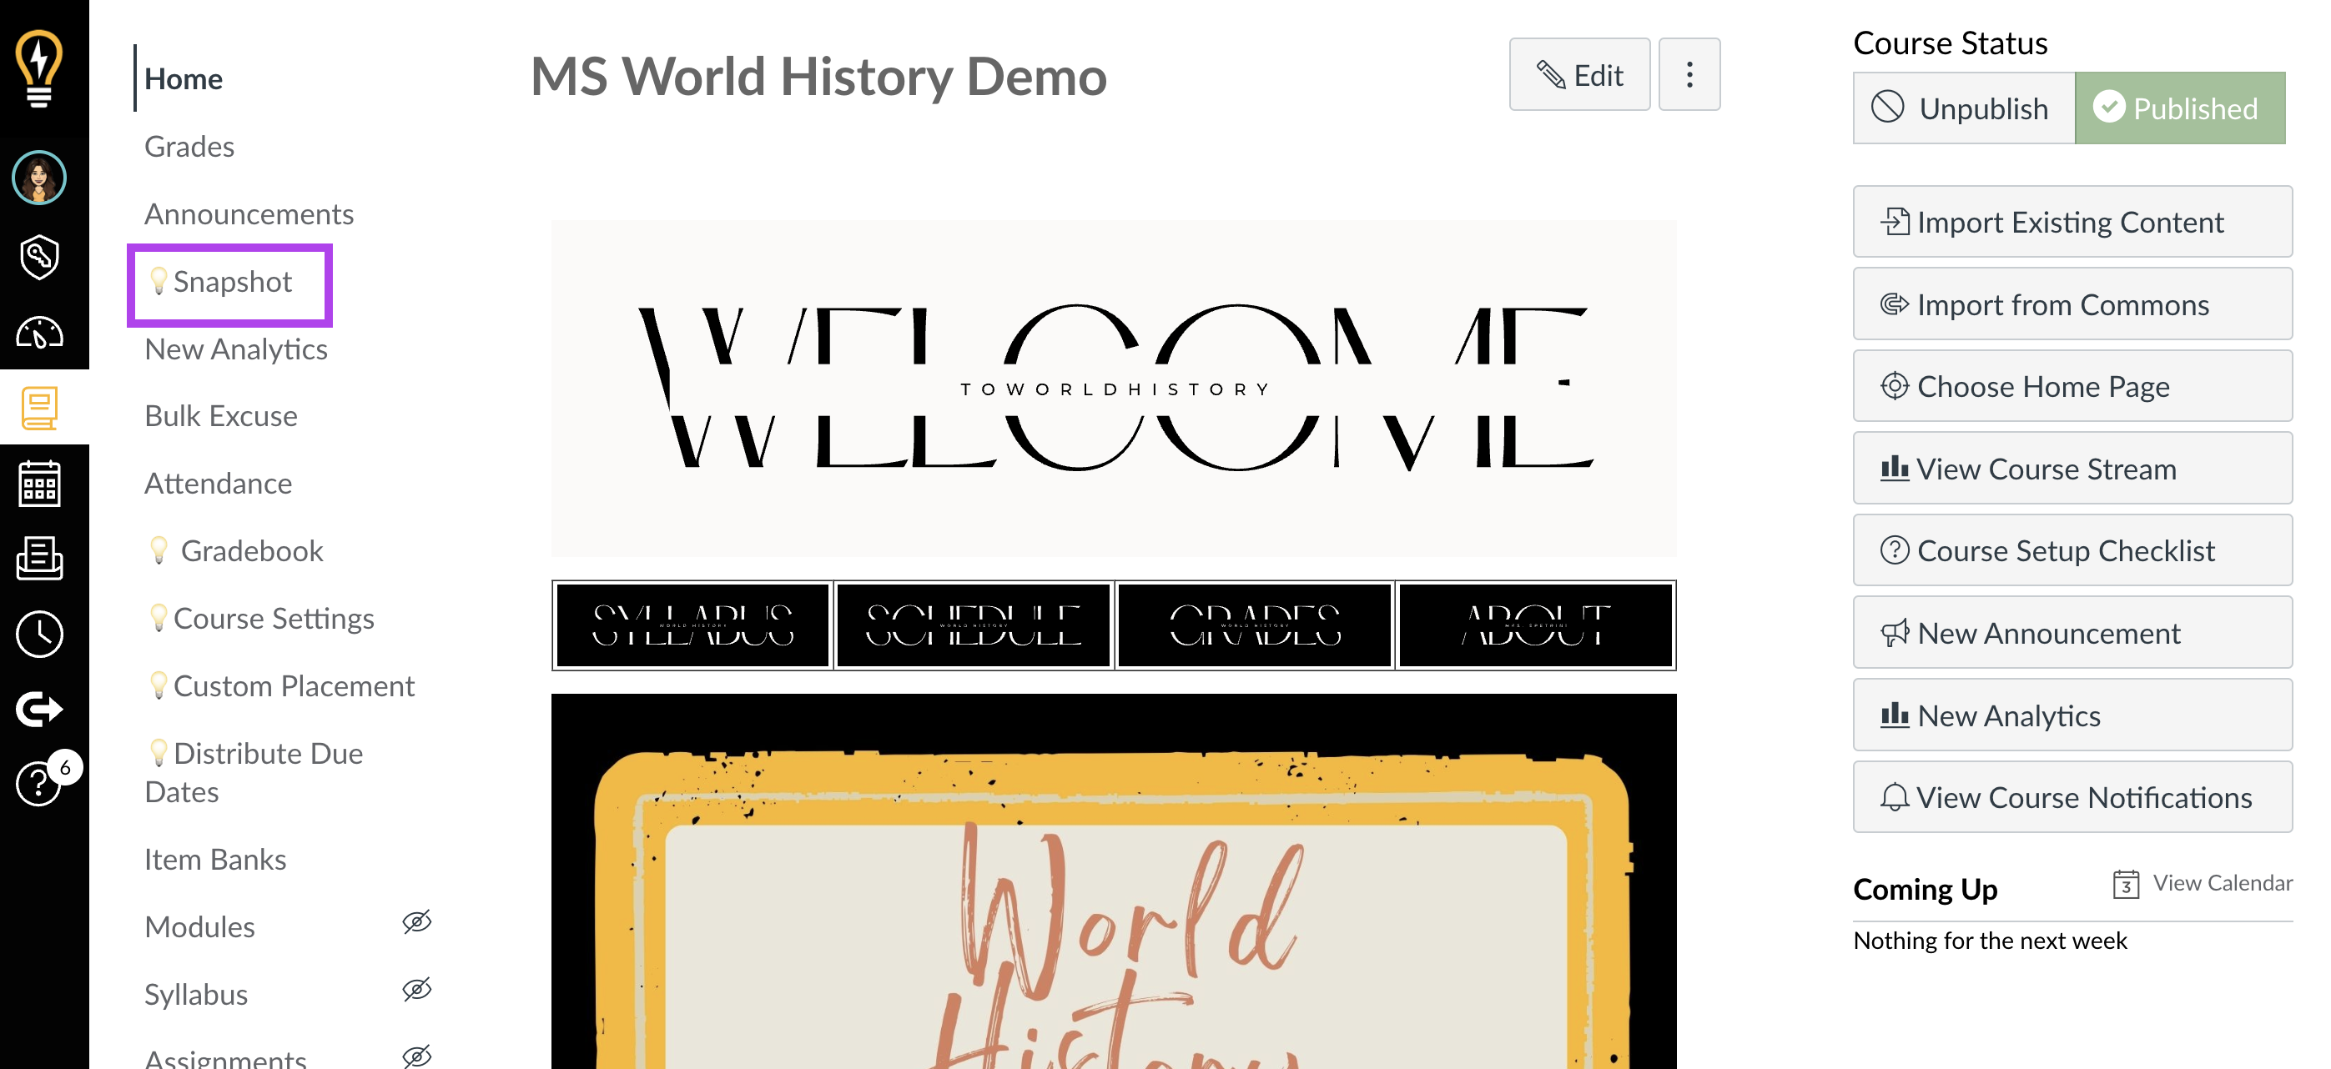Open the Admin shield icon
The width and height of the screenshot is (2331, 1069).
pyautogui.click(x=39, y=257)
